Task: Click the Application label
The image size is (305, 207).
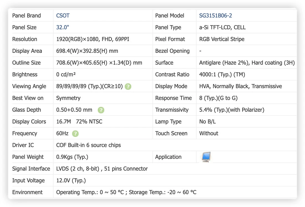Action: click(x=168, y=157)
